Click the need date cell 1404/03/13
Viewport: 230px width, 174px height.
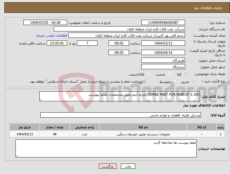[x=25, y=134]
